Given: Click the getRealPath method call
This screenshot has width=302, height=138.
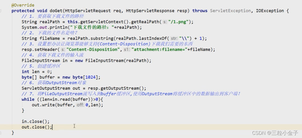Looking at the screenshot, I should click(x=145, y=22).
